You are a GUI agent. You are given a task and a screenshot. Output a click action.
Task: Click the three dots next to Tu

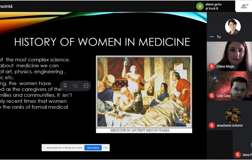pyautogui.click(x=212, y=37)
